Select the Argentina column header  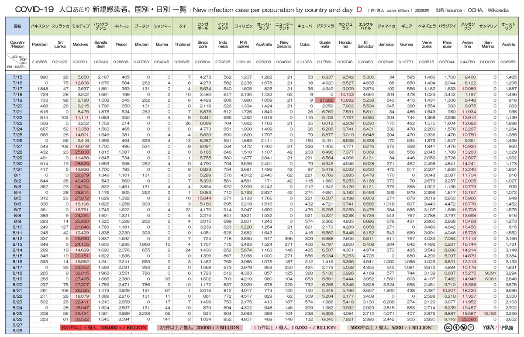tap(467, 45)
